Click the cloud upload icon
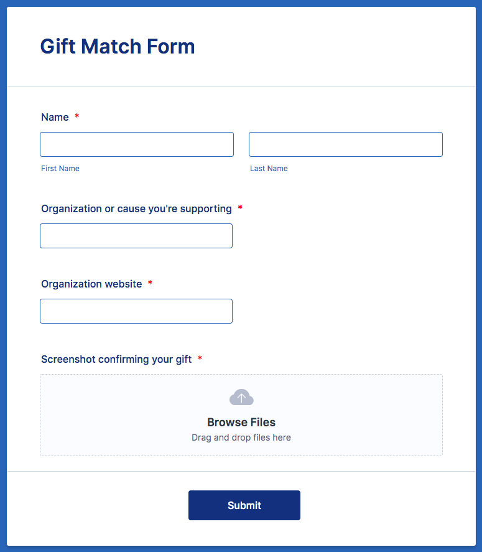The width and height of the screenshot is (482, 552). coord(241,397)
